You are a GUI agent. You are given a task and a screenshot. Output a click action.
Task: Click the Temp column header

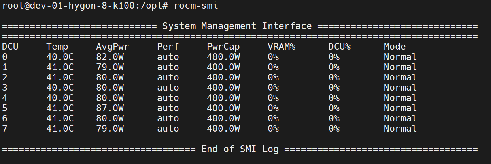[x=57, y=47]
